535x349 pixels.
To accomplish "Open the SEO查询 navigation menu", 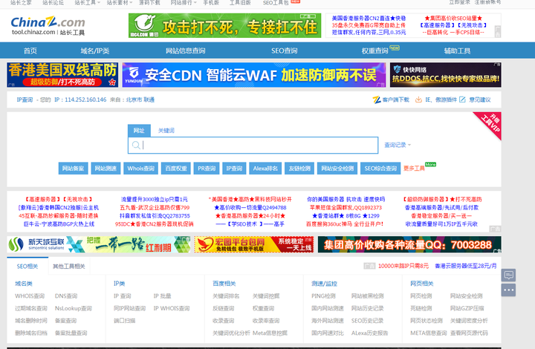I will [284, 50].
